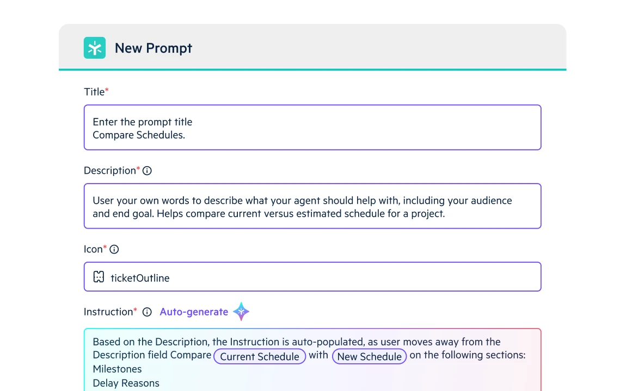Click the Auto-generate link
Screen dimensions: 626x391
pos(194,312)
